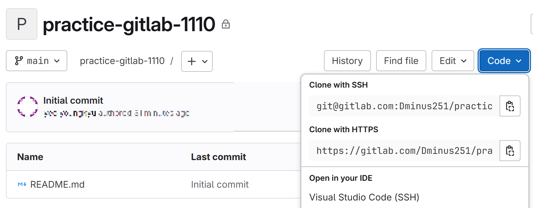533x208 pixels.
Task: Click the private project lock icon
Action: click(226, 24)
